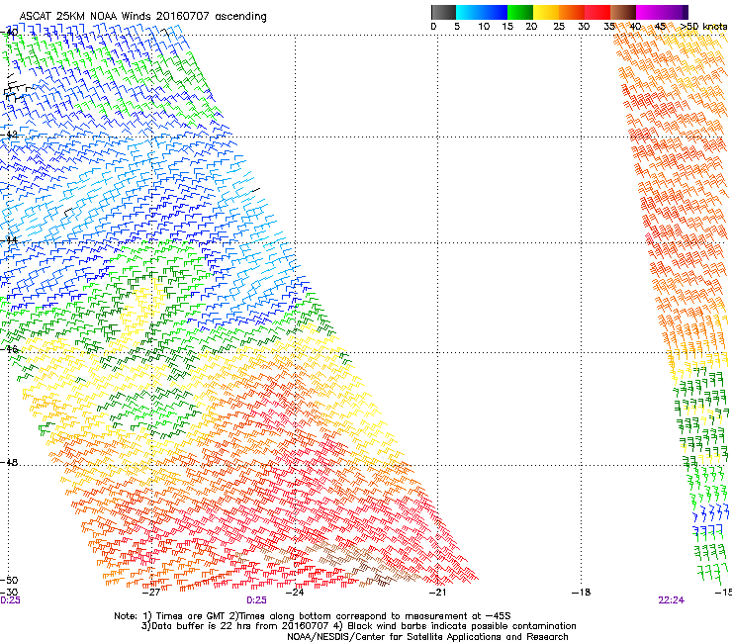Click the 22:24 swath time label
This screenshot has width=732, height=643.
(x=672, y=600)
